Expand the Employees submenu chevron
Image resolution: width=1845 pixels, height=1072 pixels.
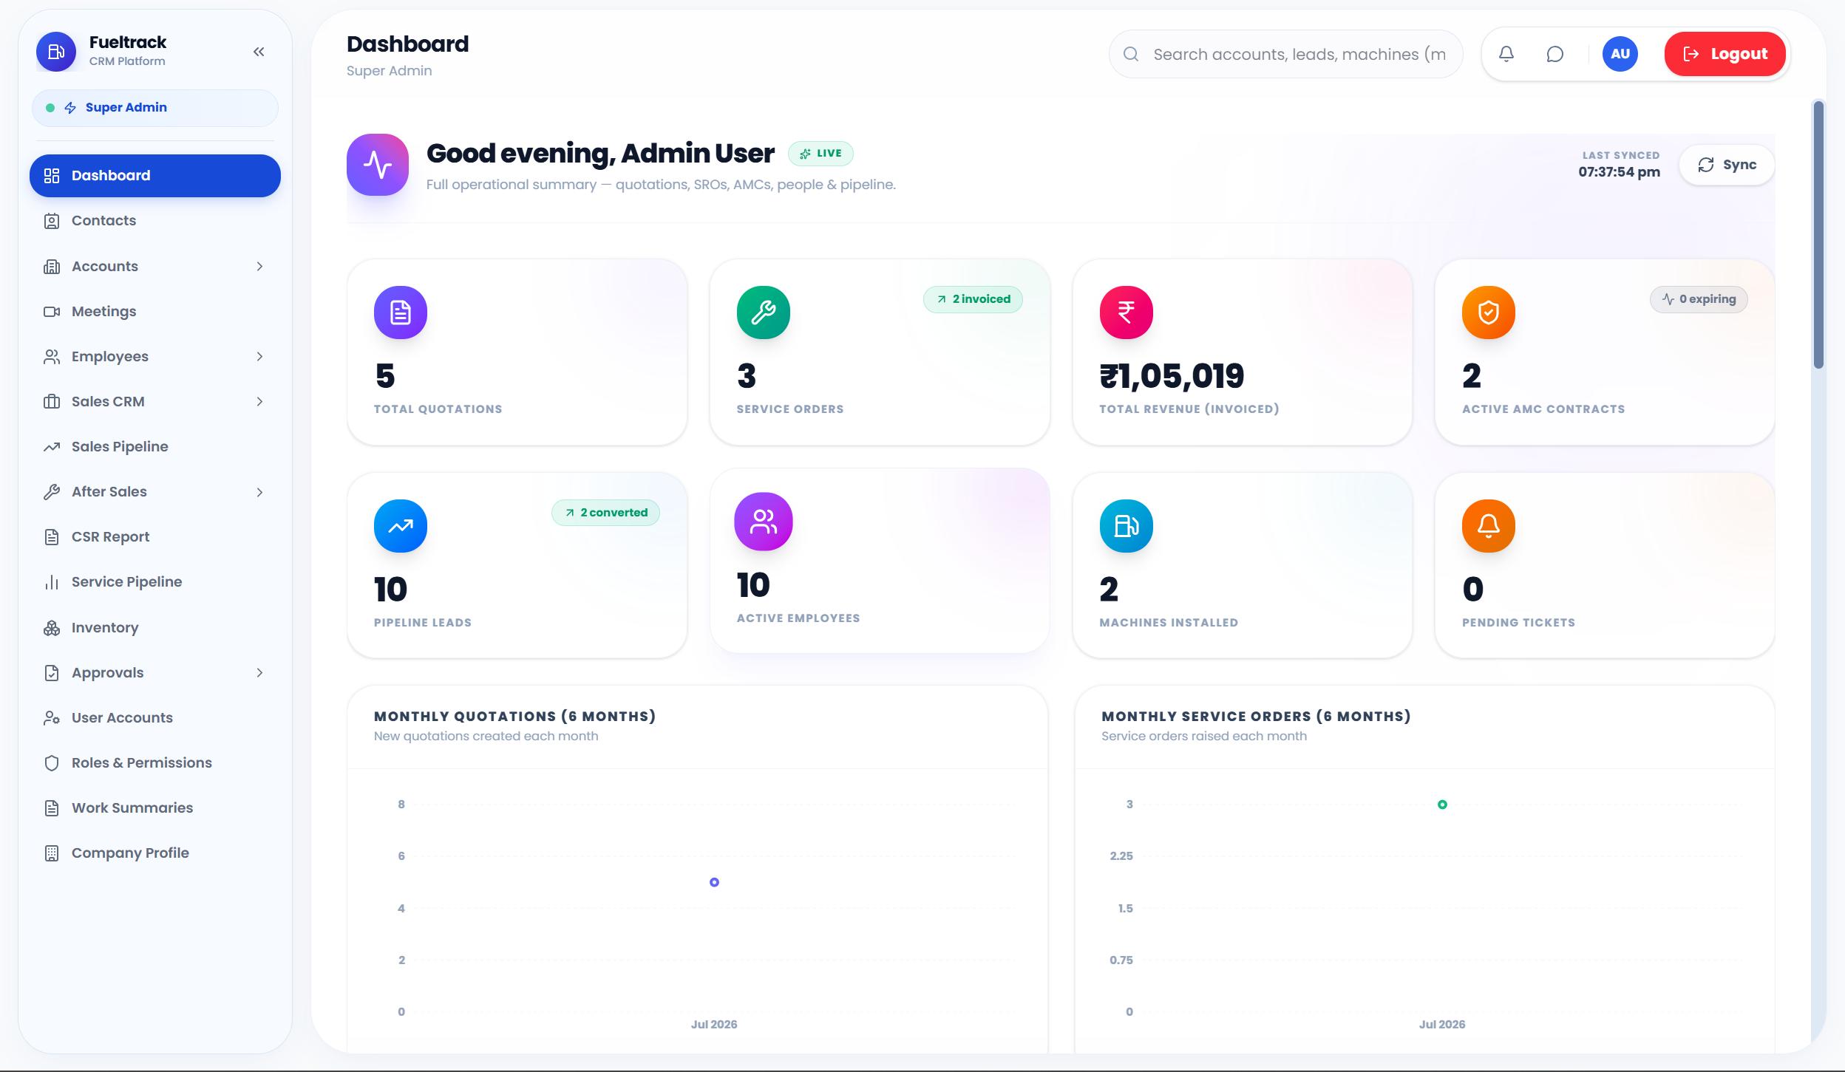point(259,356)
